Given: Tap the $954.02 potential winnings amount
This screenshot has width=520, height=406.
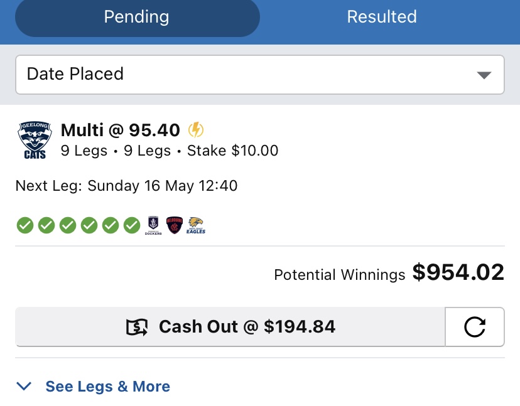Looking at the screenshot, I should pos(458,273).
